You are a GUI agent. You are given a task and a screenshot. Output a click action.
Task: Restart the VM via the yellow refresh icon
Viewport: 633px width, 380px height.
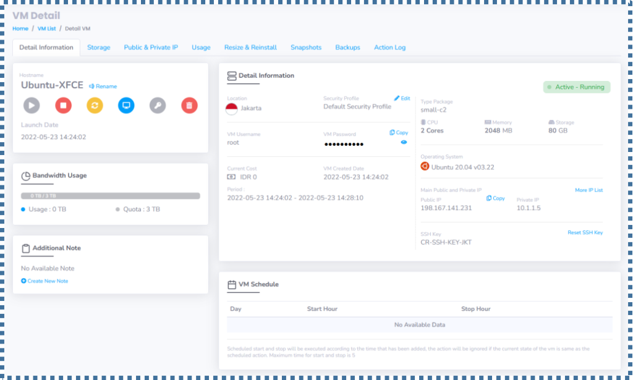click(x=96, y=105)
